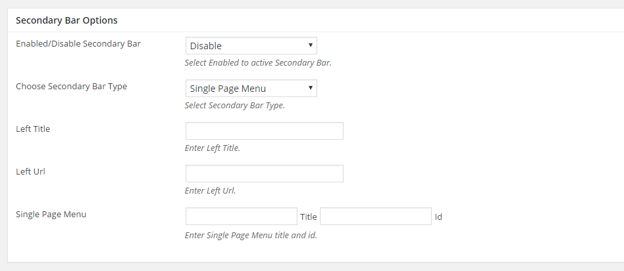Open the Single Page Menu type dropdown
The image size is (624, 271).
(x=251, y=88)
